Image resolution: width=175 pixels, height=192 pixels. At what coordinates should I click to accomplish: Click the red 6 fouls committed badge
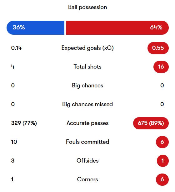coord(162,142)
